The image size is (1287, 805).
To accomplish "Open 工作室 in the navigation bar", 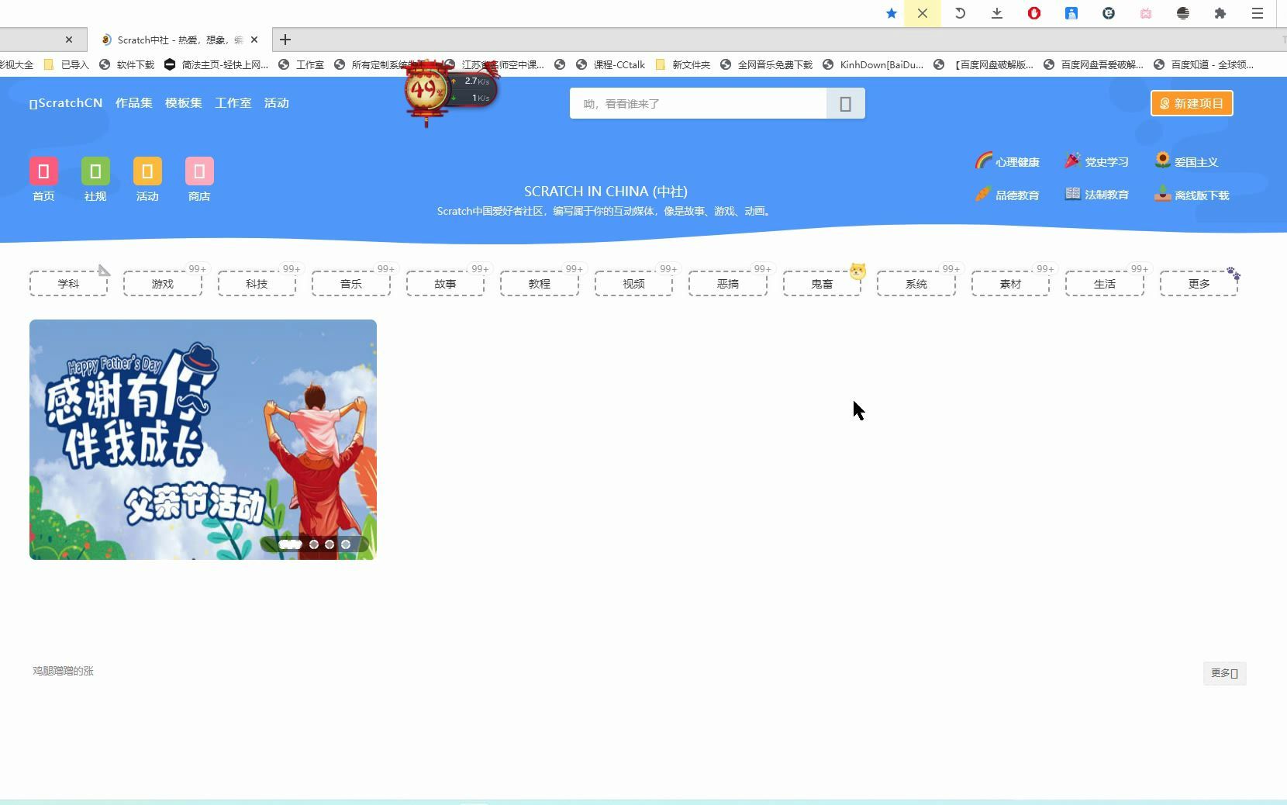I will [x=233, y=103].
